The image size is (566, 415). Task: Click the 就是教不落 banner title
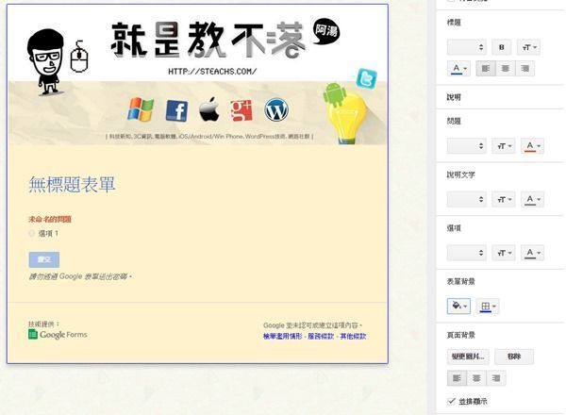tap(208, 40)
